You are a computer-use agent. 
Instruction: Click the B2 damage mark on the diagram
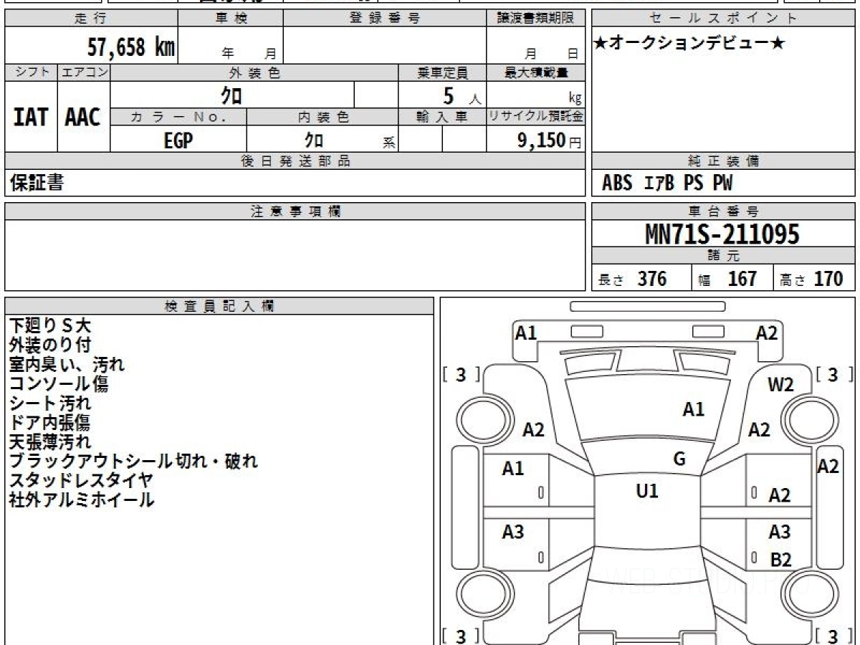click(780, 560)
